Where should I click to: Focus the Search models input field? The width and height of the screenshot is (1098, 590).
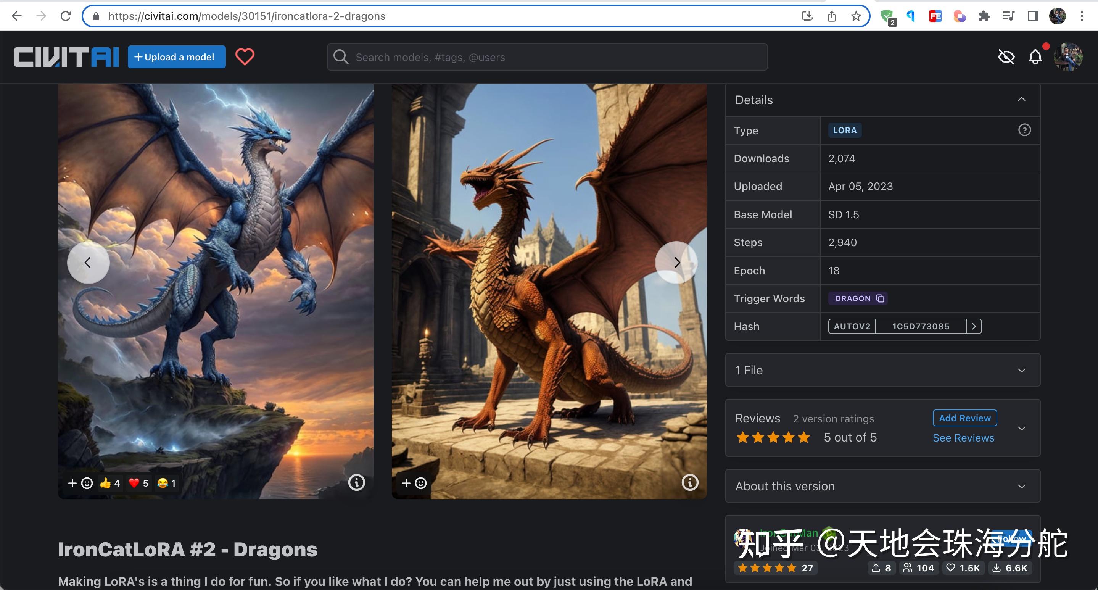pos(554,57)
